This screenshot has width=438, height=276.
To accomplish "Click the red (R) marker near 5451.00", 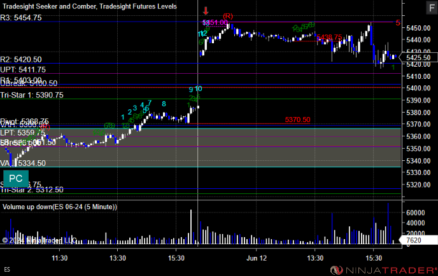I will point(228,16).
